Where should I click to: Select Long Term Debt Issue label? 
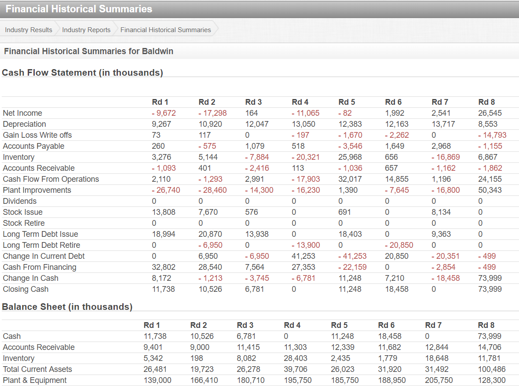(x=41, y=234)
